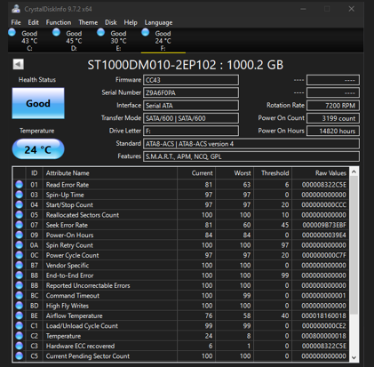The width and height of the screenshot is (374, 367).
Task: Click the Power On Hours value box
Action: [x=333, y=131]
